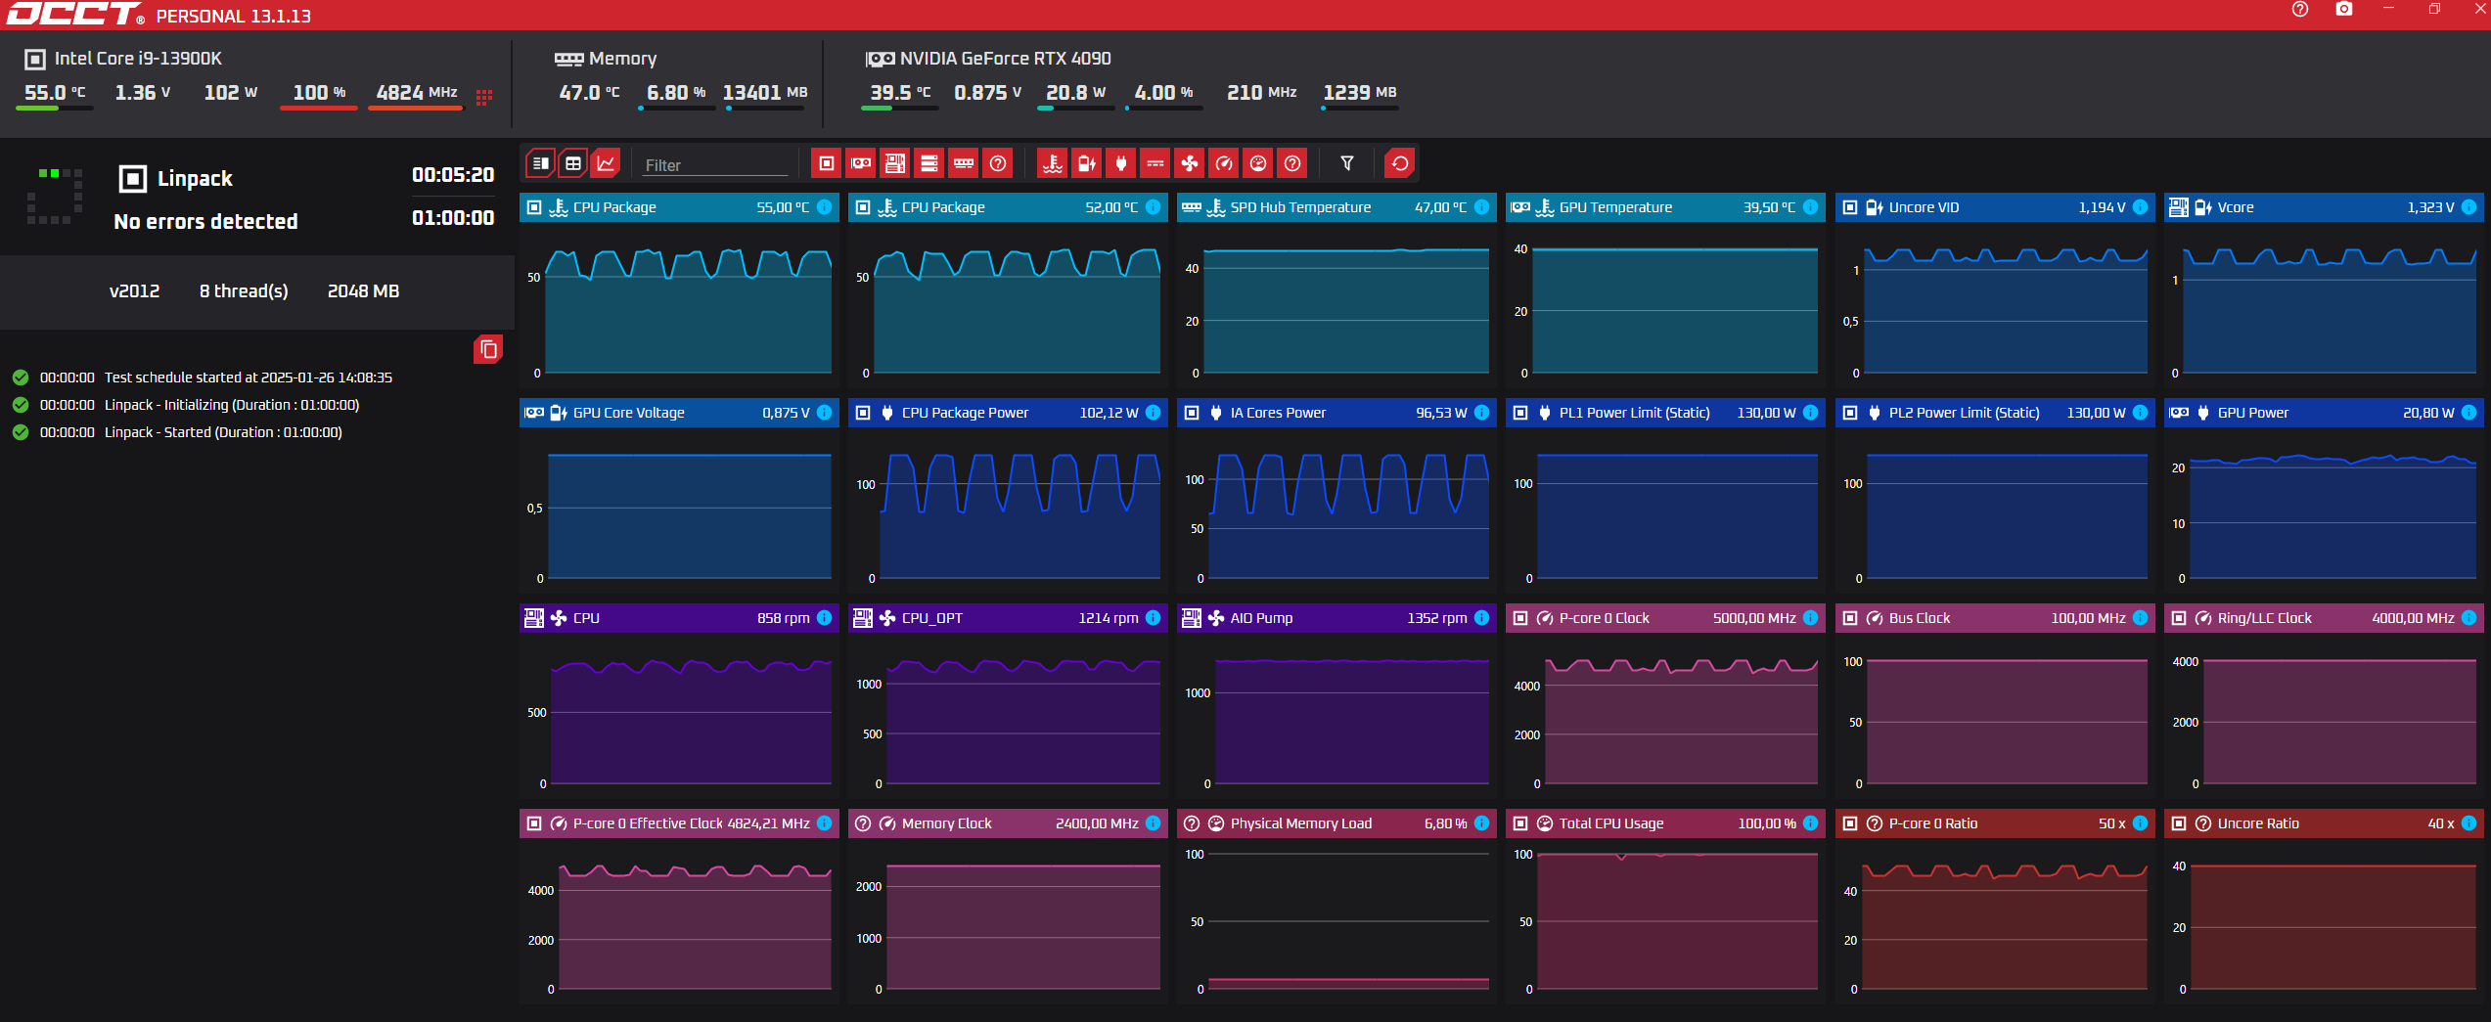Select the P-core 0 Ratio card header
2491x1022 pixels.
pyautogui.click(x=1995, y=823)
